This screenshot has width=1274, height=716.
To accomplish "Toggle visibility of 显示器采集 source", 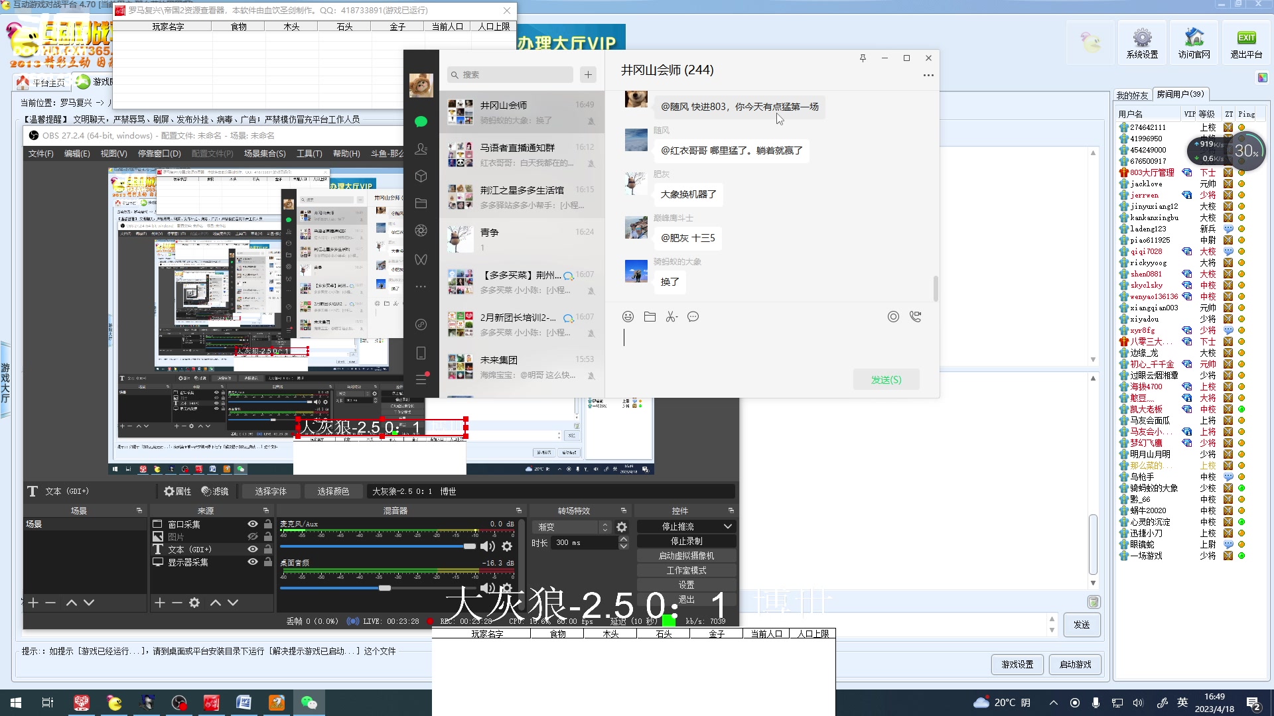I will click(253, 562).
